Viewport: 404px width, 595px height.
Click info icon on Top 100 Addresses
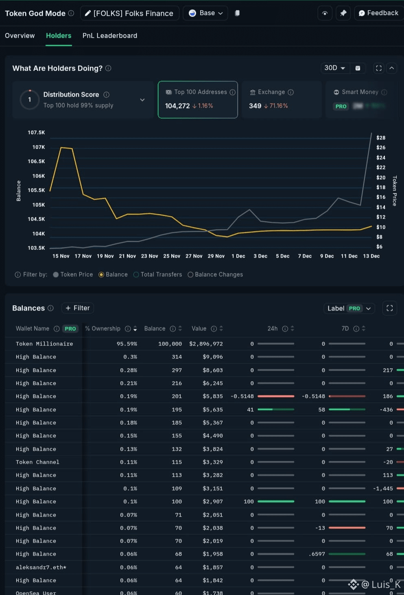(x=232, y=92)
